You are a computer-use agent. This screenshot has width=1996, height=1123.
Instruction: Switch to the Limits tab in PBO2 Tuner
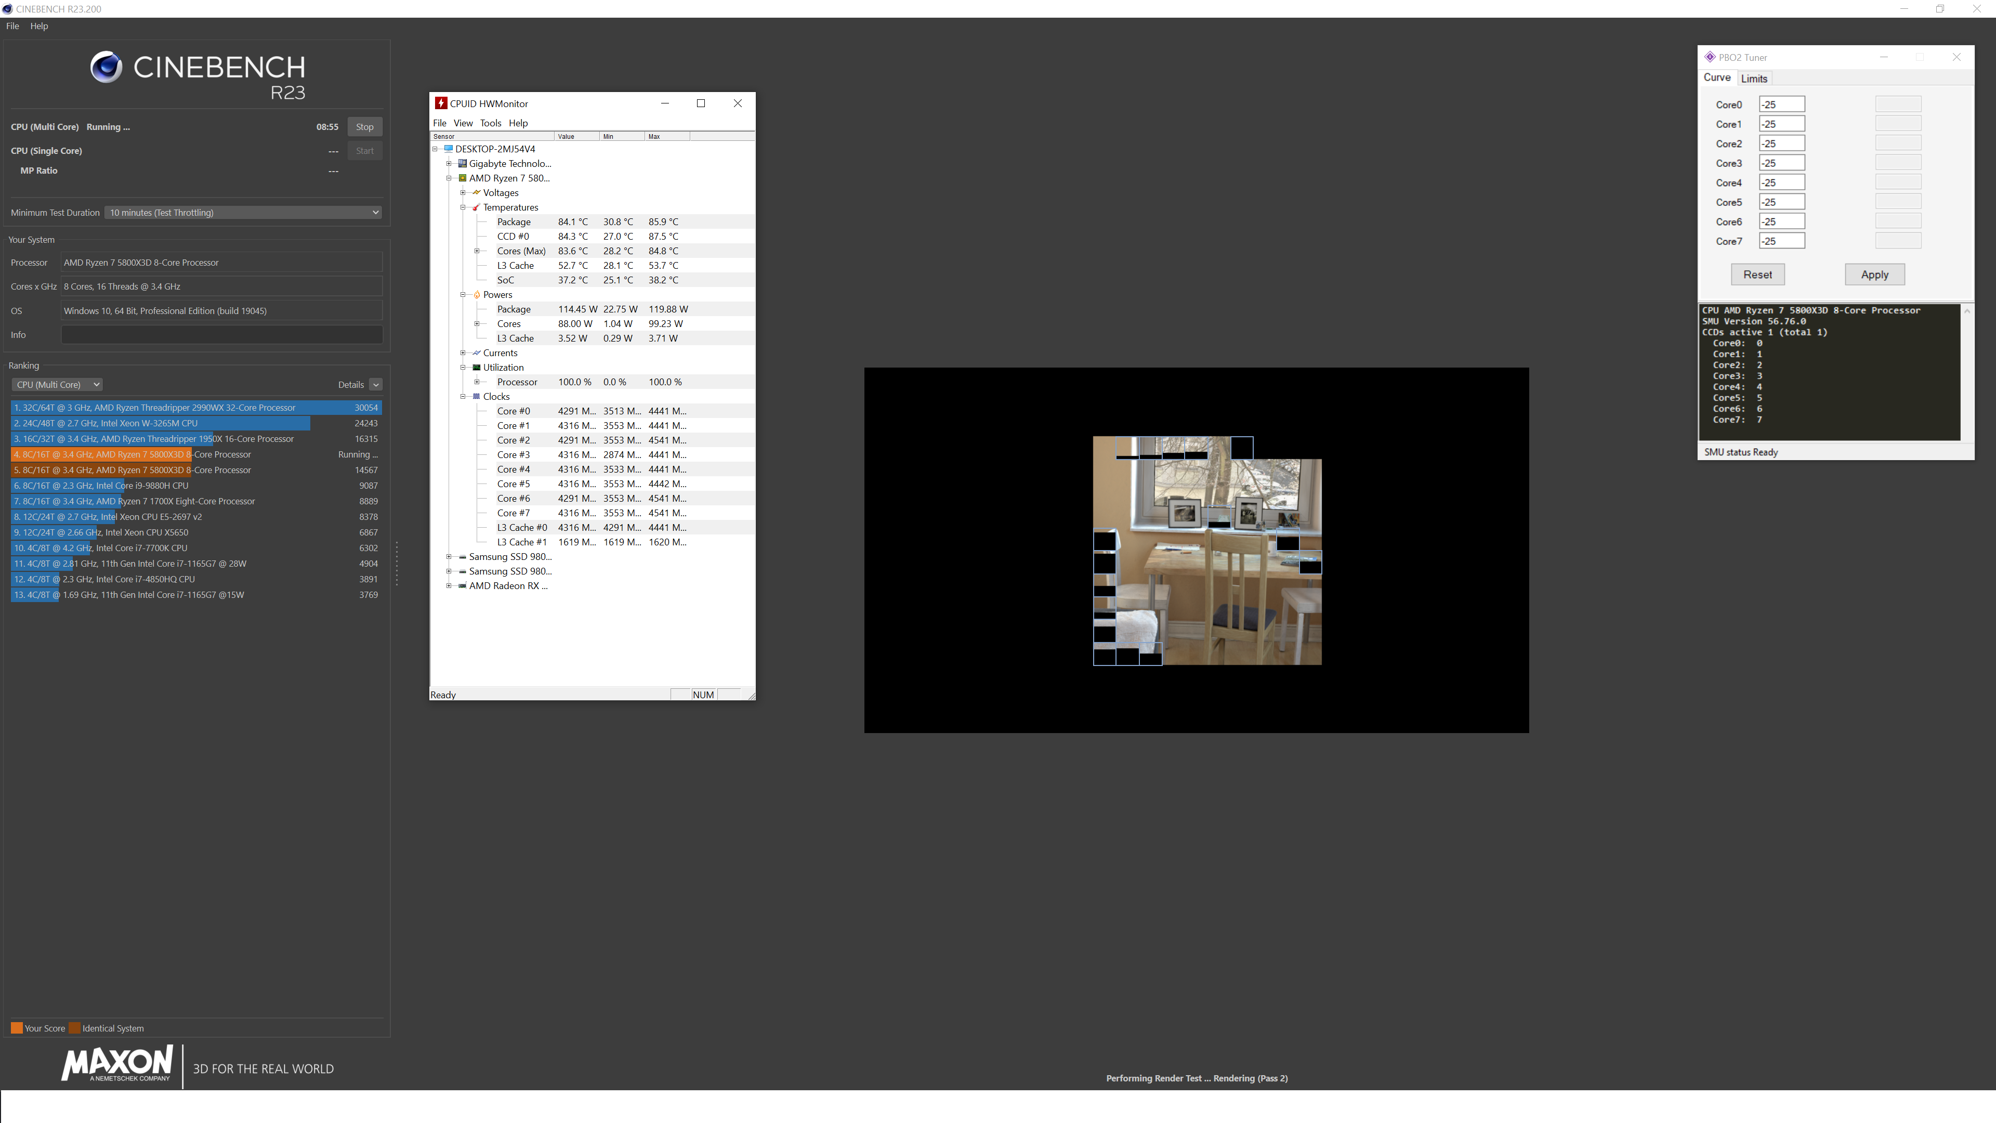[x=1753, y=79]
